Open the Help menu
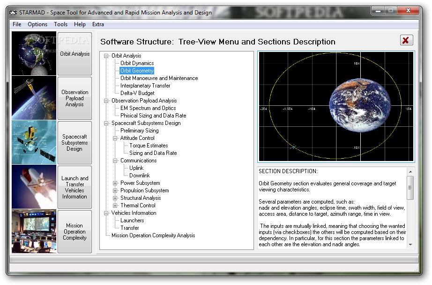The height and width of the screenshot is (285, 432). click(80, 24)
